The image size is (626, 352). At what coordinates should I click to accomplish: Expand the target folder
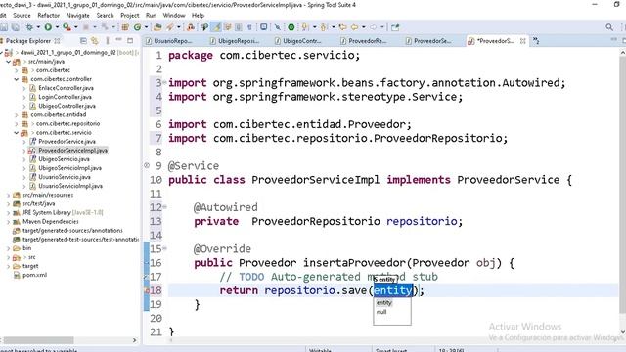[x=9, y=266]
